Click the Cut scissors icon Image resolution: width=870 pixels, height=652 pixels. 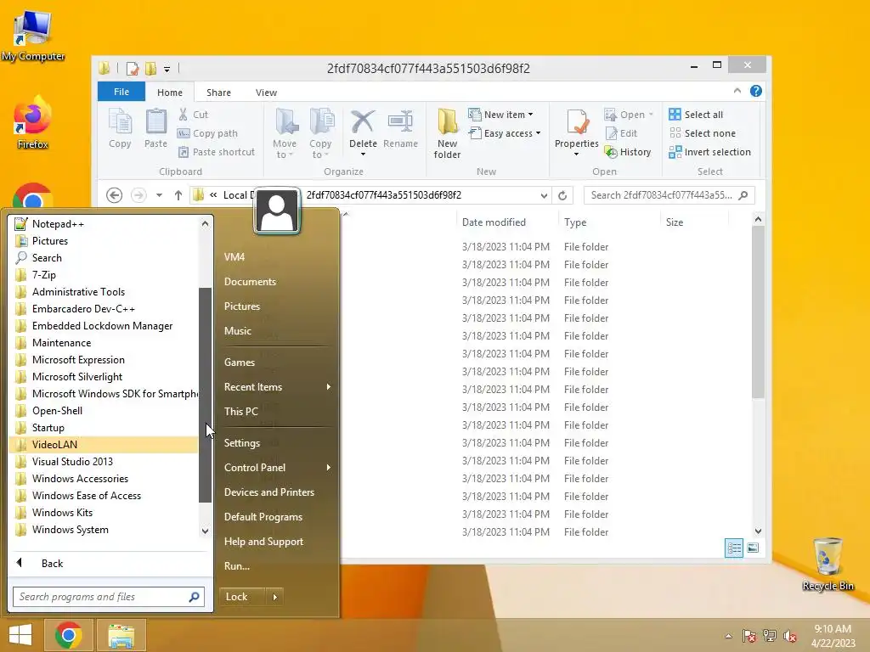pos(184,115)
